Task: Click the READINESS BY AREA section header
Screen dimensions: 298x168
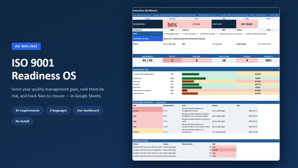Action: point(206,70)
